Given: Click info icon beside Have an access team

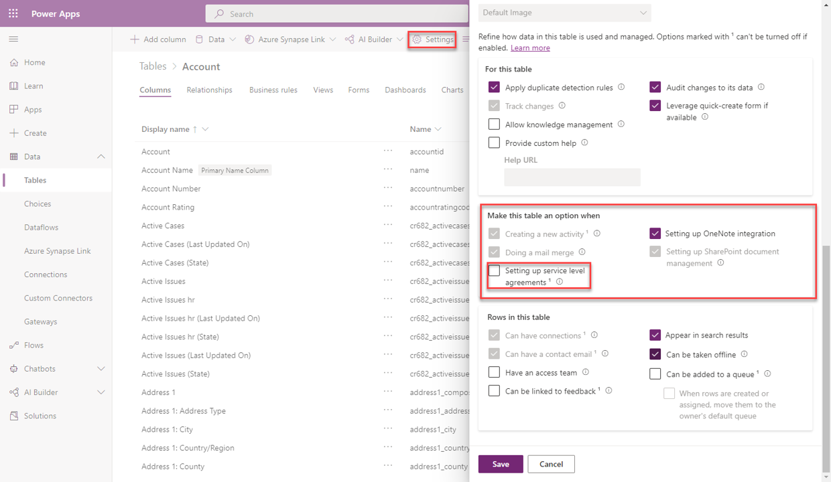Looking at the screenshot, I should point(585,372).
